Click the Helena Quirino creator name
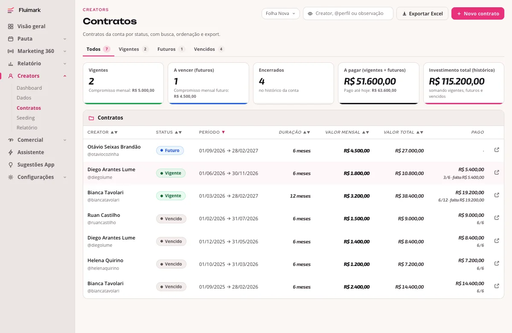 [105, 260]
